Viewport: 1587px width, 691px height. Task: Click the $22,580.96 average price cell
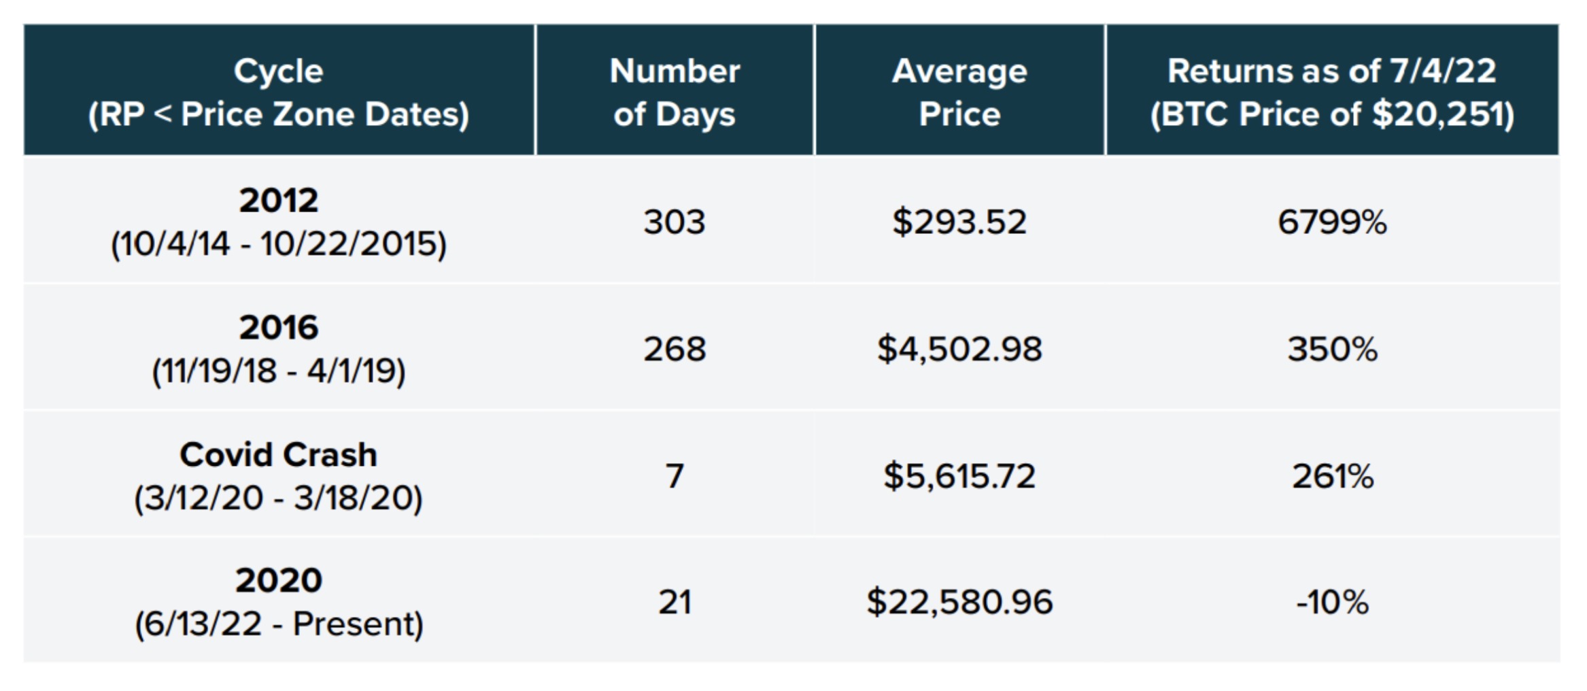[959, 602]
